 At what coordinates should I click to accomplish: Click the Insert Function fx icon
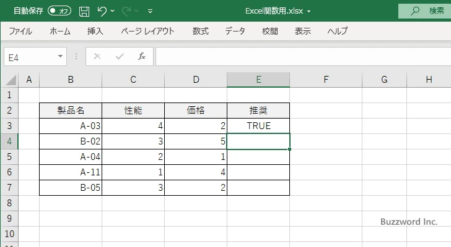pos(141,56)
